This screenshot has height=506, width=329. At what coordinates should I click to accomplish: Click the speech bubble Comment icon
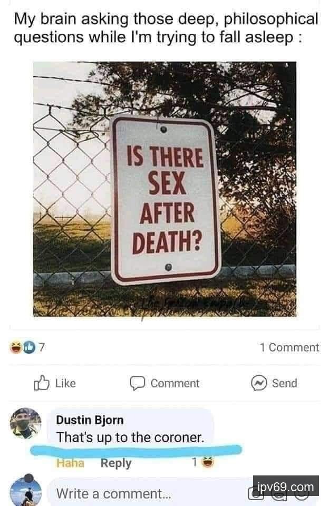pyautogui.click(x=137, y=383)
